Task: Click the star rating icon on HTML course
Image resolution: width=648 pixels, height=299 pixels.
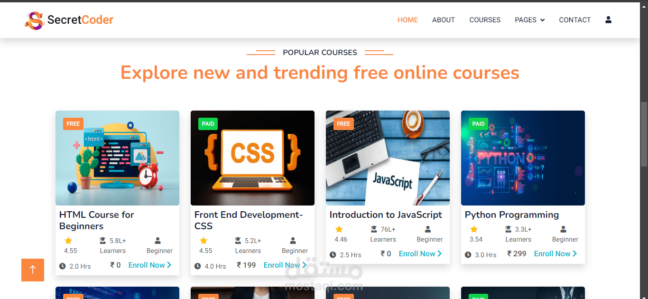Action: (x=68, y=241)
